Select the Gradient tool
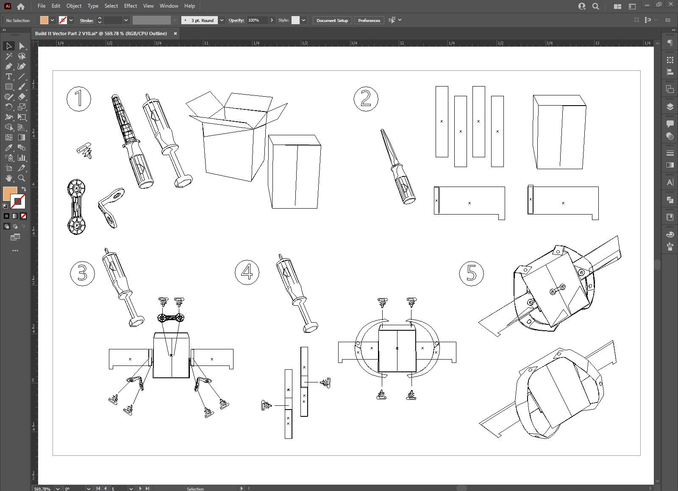 22,137
